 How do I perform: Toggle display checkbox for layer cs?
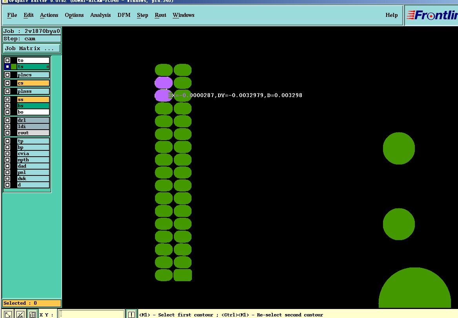pos(7,83)
